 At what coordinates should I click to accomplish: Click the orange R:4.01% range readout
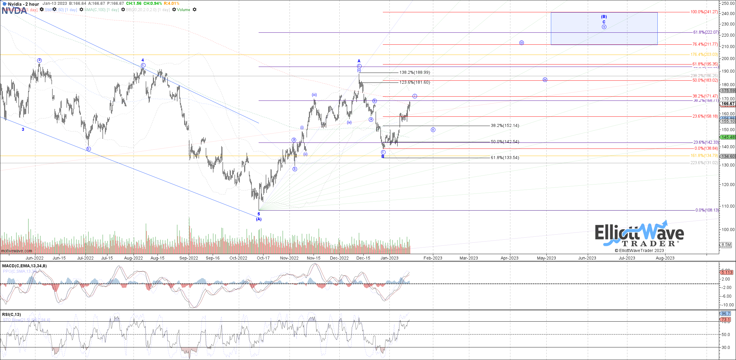(x=172, y=4)
